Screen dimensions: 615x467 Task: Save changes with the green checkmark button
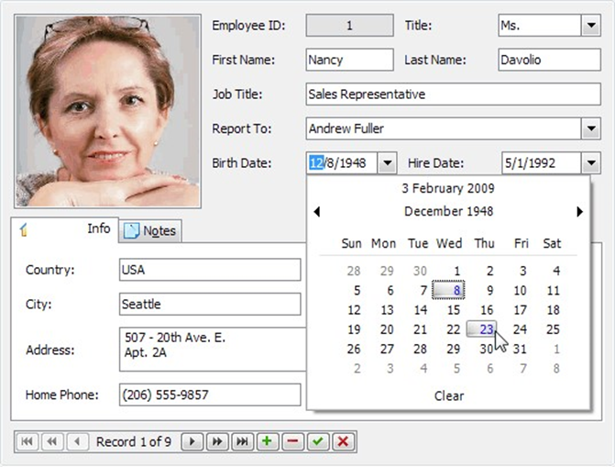(x=318, y=442)
